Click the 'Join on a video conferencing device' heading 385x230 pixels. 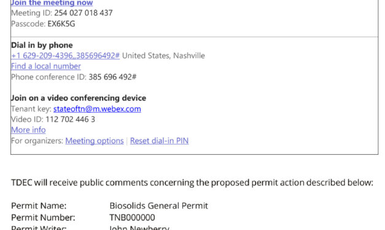tap(79, 98)
